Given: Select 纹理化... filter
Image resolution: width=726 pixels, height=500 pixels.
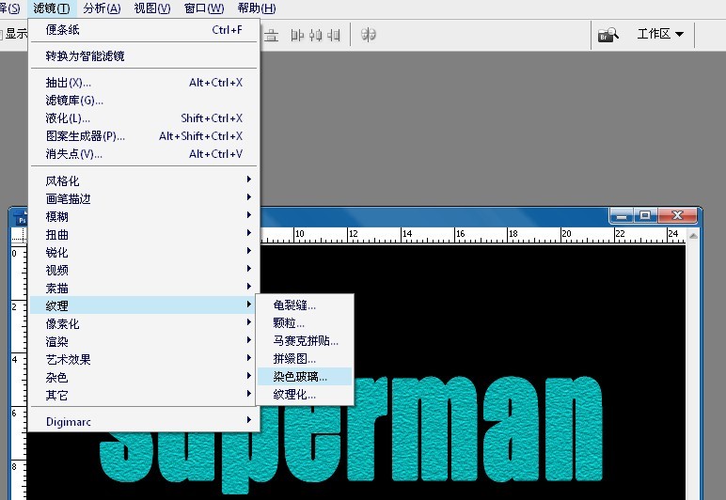Looking at the screenshot, I should (x=305, y=395).
